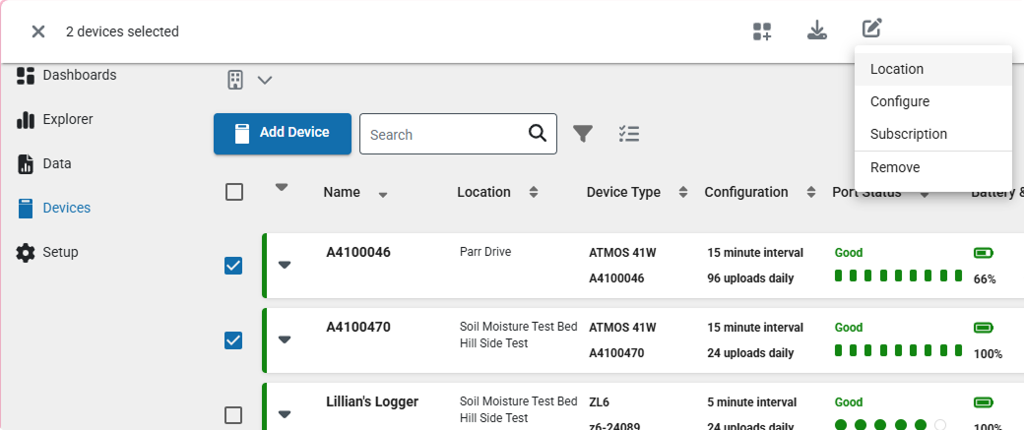The width and height of the screenshot is (1024, 430).
Task: Check the Lillian's Logger checkbox
Action: [233, 415]
